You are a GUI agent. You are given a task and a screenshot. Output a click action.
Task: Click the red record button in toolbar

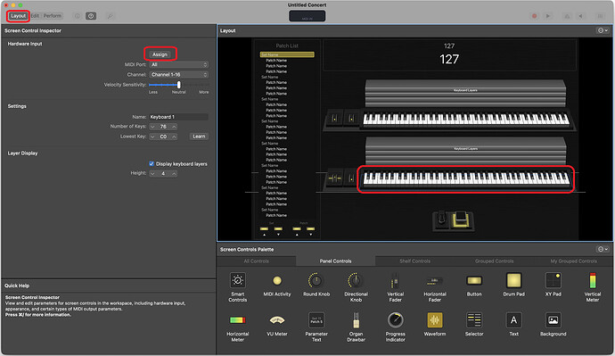point(534,16)
